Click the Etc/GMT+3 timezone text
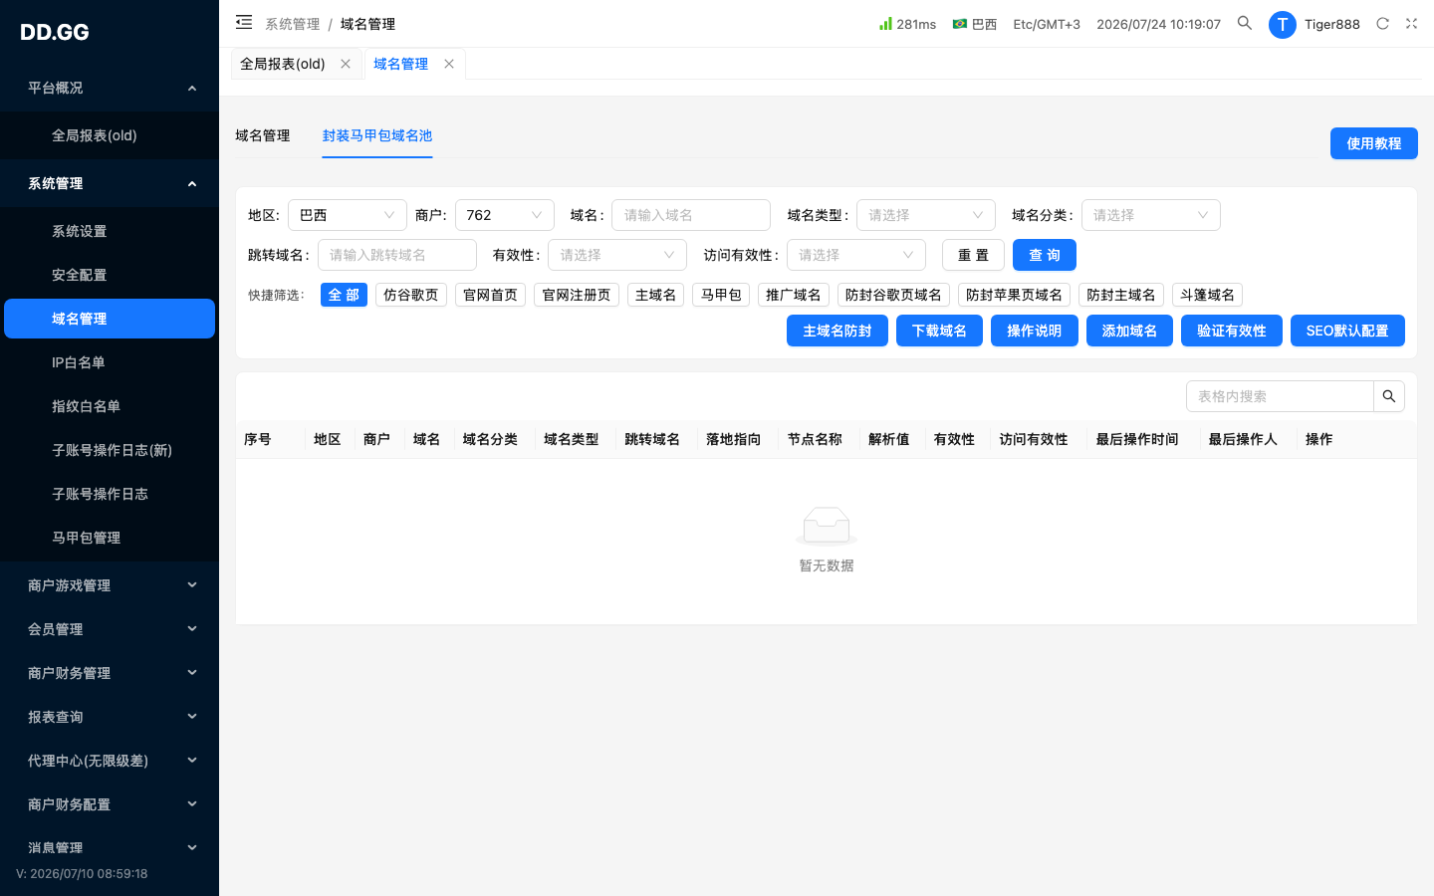The height and width of the screenshot is (896, 1434). click(x=1047, y=24)
